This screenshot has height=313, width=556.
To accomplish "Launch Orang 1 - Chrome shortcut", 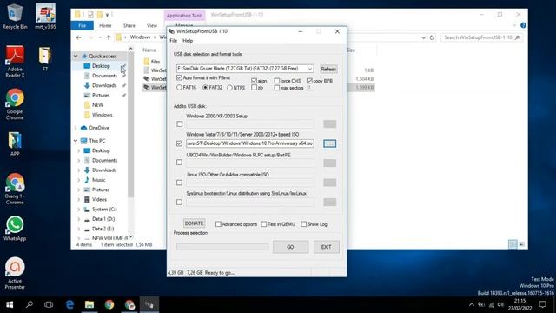I will point(15,189).
